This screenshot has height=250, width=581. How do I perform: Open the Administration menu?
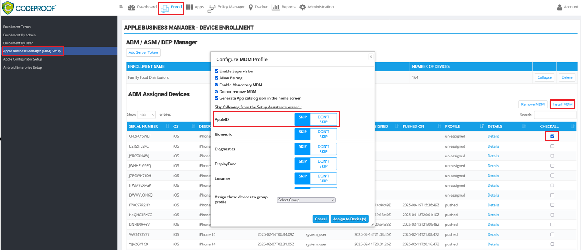pyautogui.click(x=321, y=7)
